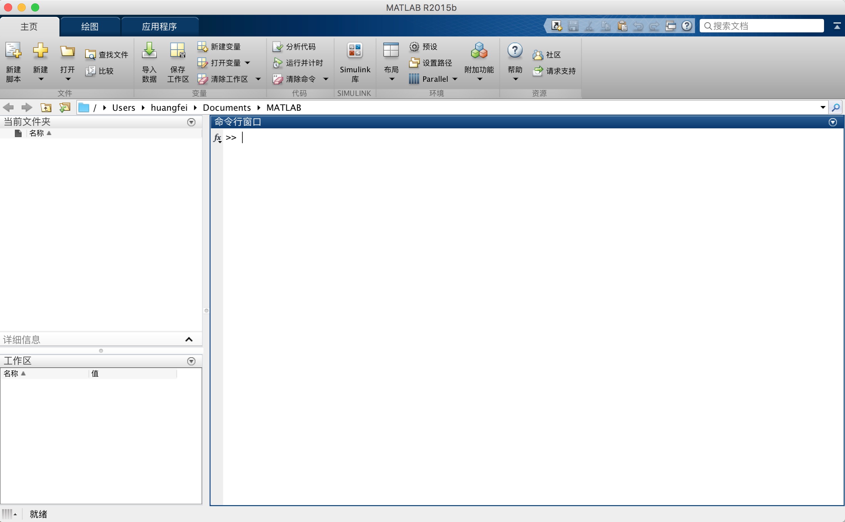845x522 pixels.
Task: Expand the 清除命令 dropdown arrow
Action: coord(326,79)
